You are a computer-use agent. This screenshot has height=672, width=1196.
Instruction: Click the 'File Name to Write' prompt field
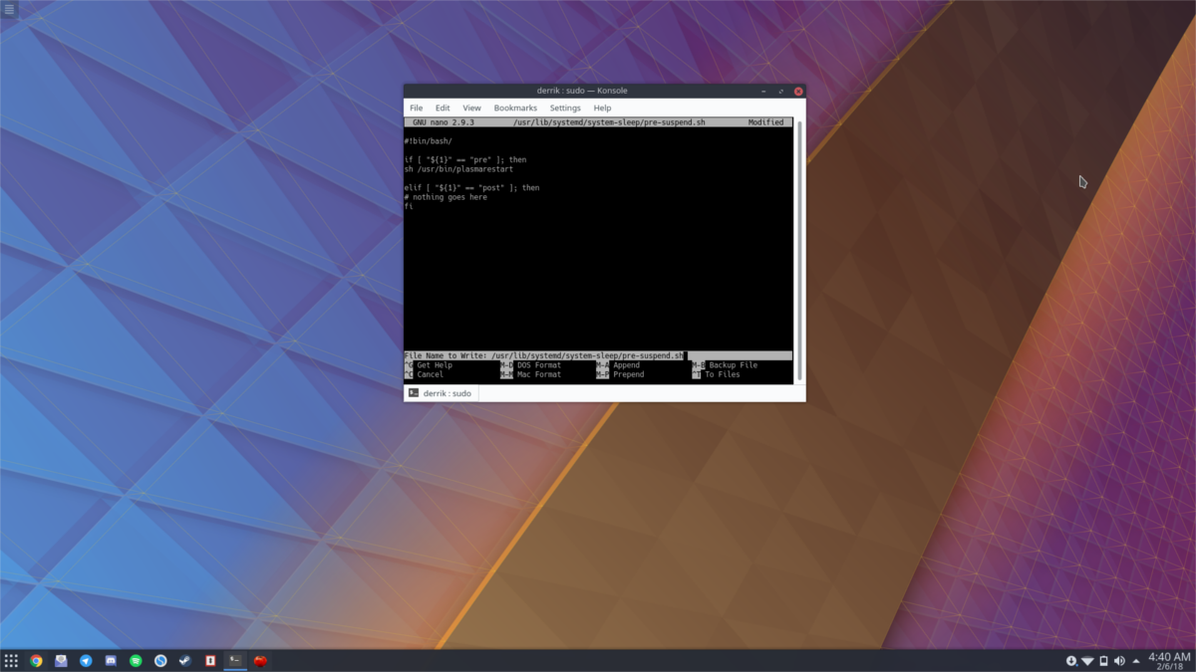[598, 355]
